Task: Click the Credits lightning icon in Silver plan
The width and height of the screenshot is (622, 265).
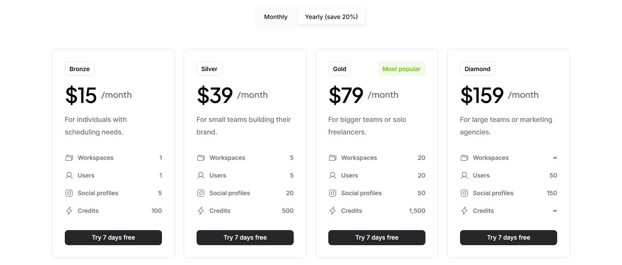Action: 201,211
